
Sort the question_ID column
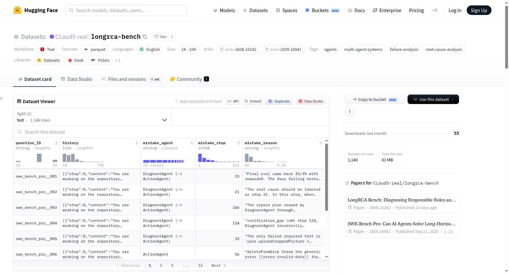(x=56, y=143)
